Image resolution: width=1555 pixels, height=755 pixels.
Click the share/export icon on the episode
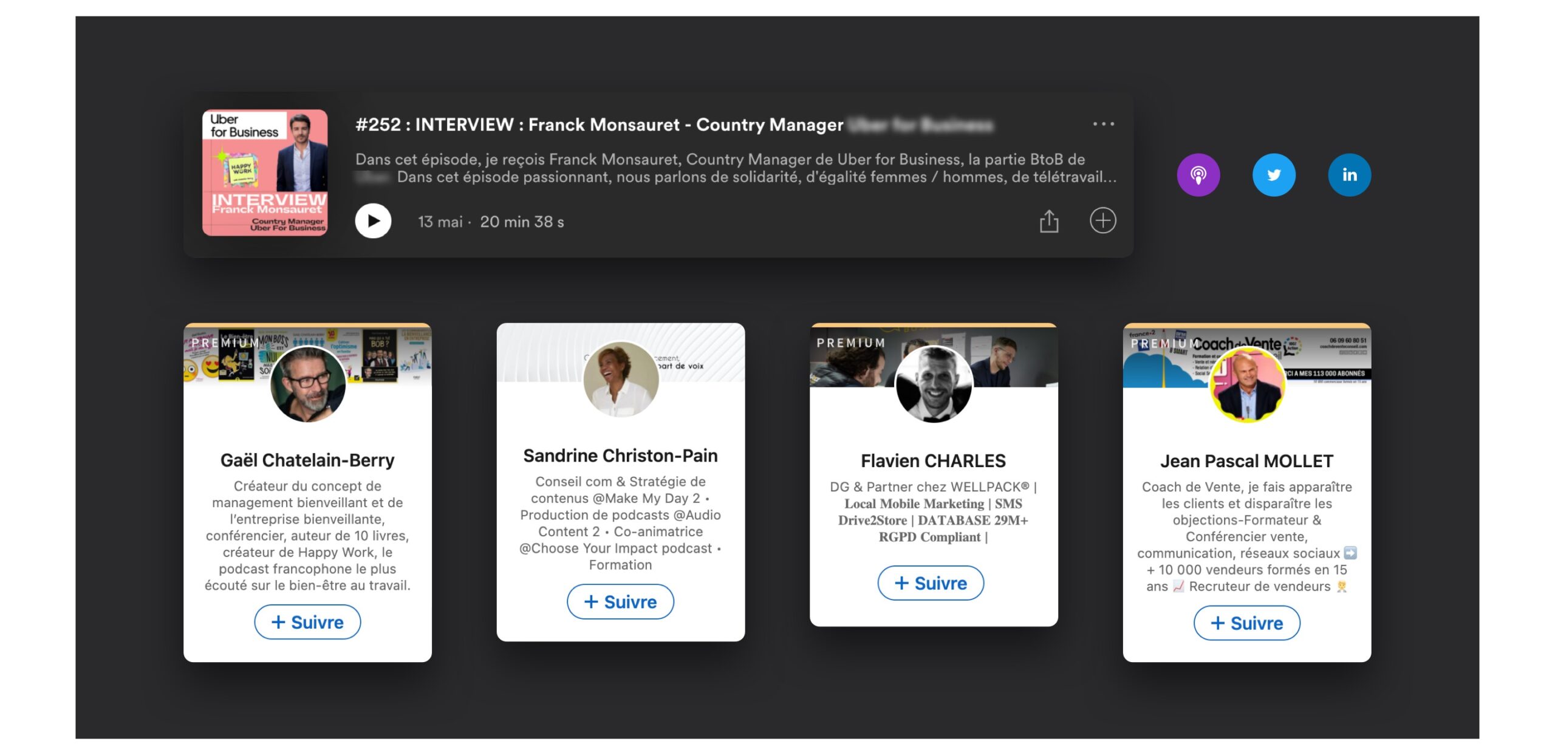pyautogui.click(x=1050, y=221)
